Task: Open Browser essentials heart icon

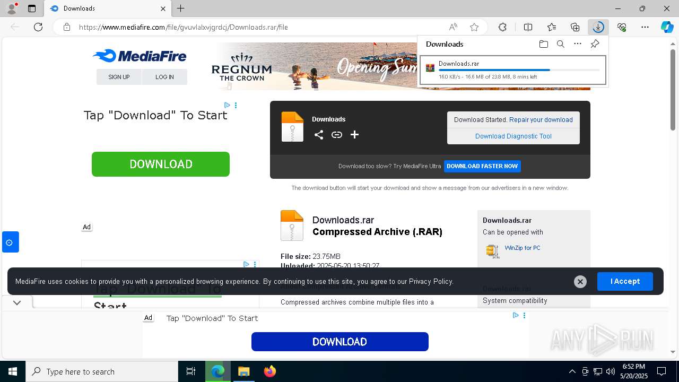Action: [622, 27]
